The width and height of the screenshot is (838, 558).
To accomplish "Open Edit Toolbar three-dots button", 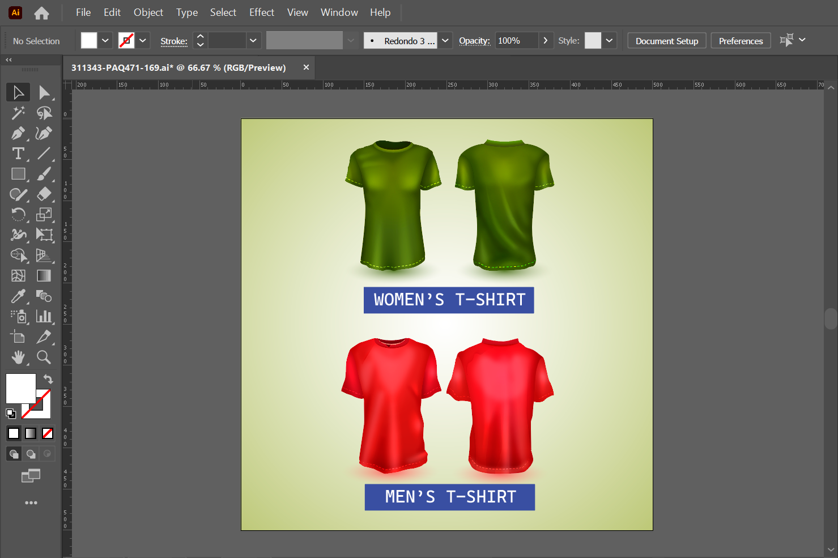I will click(31, 502).
